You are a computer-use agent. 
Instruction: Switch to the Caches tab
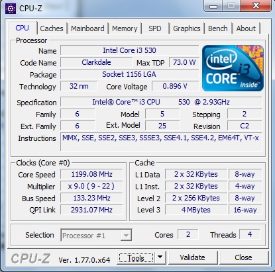tap(52, 28)
